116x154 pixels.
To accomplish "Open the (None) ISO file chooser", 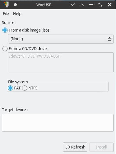I will coord(61,39).
